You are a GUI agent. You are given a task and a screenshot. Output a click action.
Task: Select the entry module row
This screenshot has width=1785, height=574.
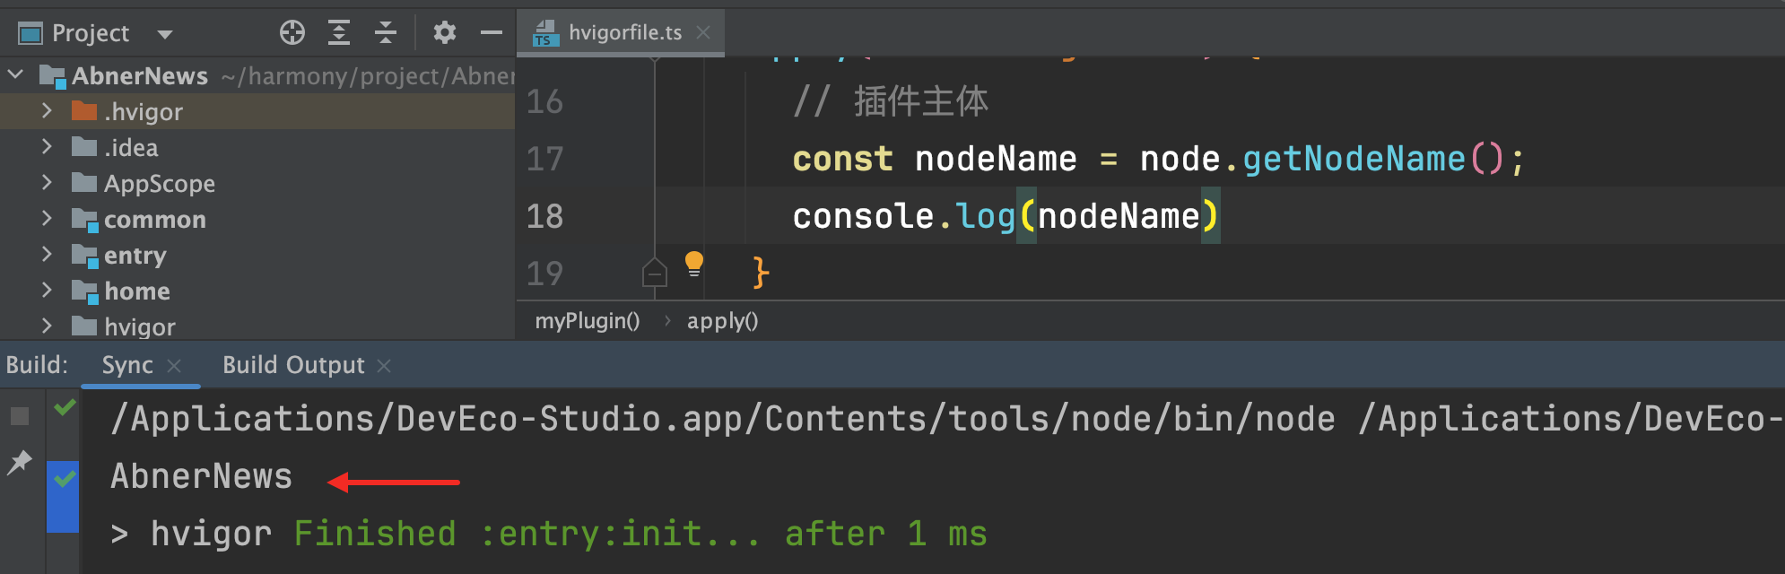pyautogui.click(x=257, y=255)
